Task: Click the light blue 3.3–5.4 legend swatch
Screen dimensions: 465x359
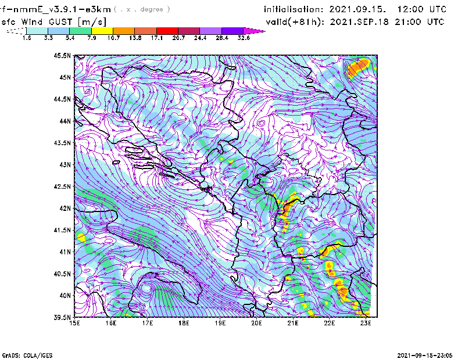Action: click(59, 31)
